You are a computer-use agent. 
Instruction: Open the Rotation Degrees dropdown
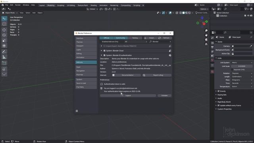242,73
